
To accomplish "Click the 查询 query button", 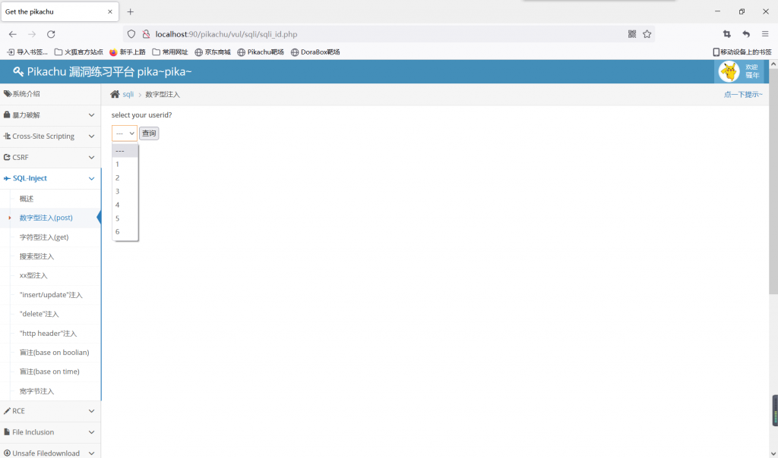I will point(149,133).
